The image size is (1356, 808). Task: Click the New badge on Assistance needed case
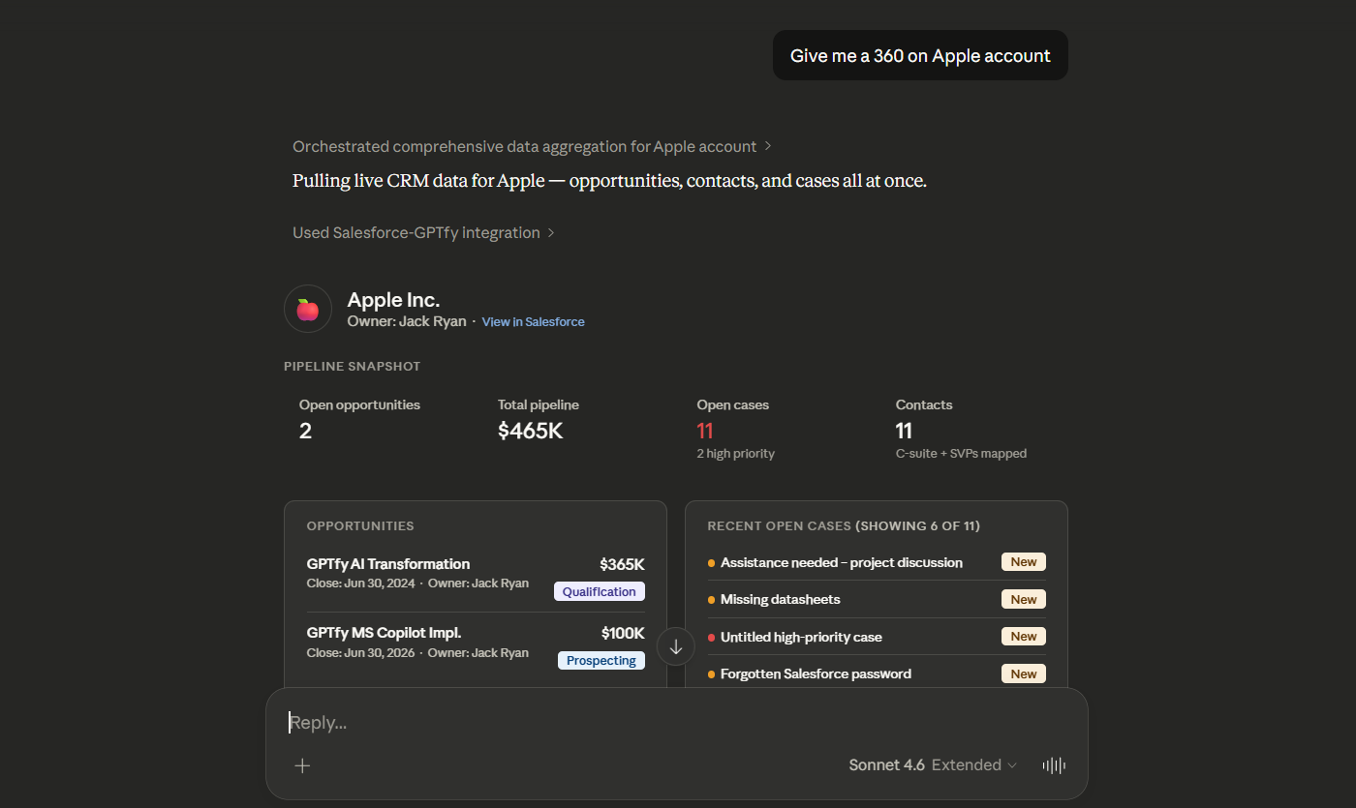click(1023, 561)
